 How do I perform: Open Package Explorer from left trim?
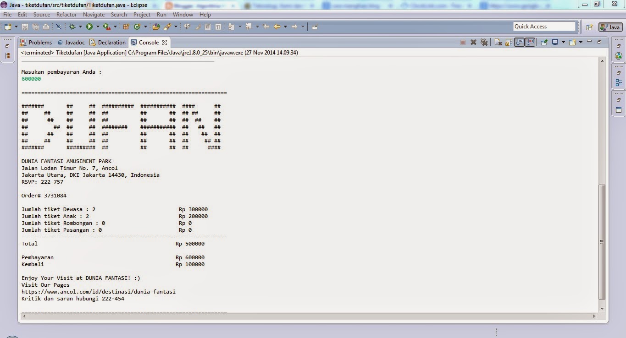[7, 56]
